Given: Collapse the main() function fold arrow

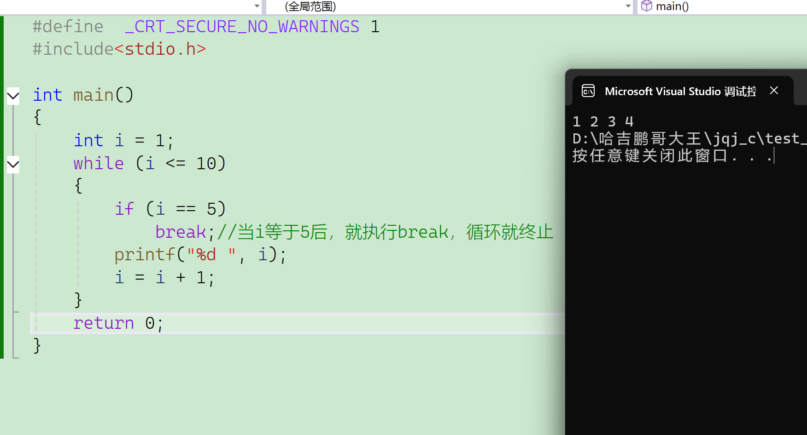Looking at the screenshot, I should pyautogui.click(x=13, y=96).
